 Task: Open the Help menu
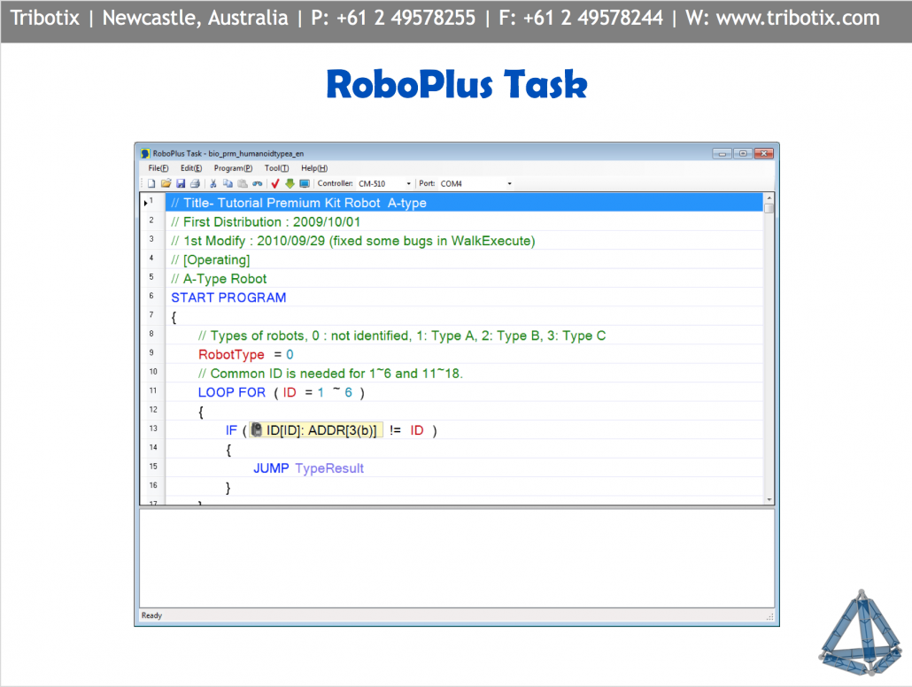click(x=313, y=167)
